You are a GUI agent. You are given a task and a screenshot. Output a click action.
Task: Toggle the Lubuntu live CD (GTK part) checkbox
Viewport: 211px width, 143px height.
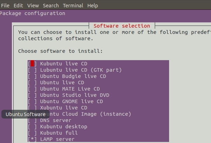coord(32,70)
